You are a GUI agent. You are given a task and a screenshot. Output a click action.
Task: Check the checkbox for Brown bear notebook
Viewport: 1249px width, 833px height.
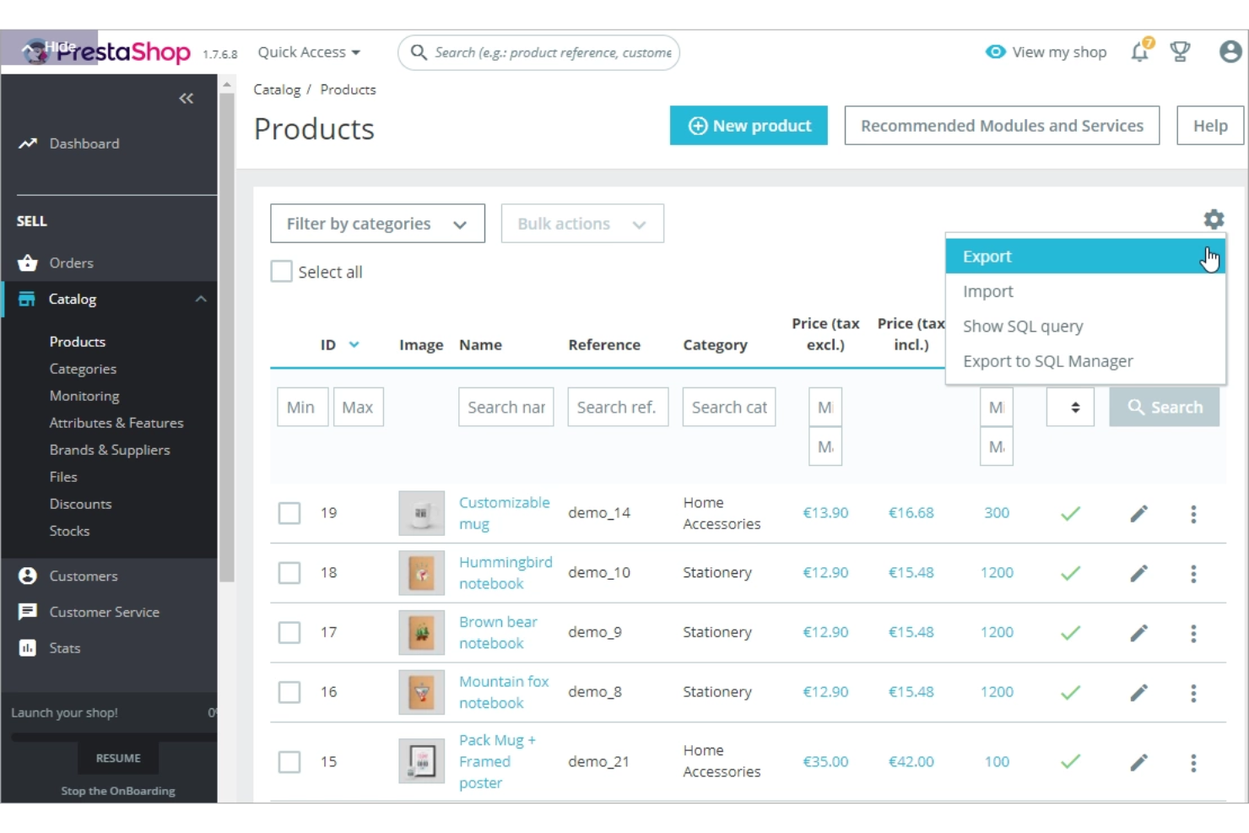click(x=289, y=632)
